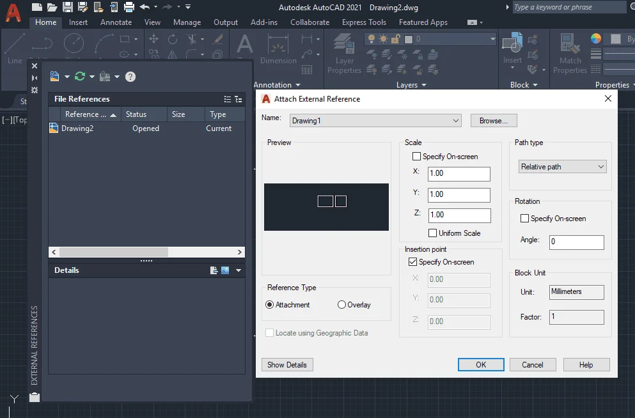Select Attachment reference type
The height and width of the screenshot is (418, 635).
tap(269, 305)
